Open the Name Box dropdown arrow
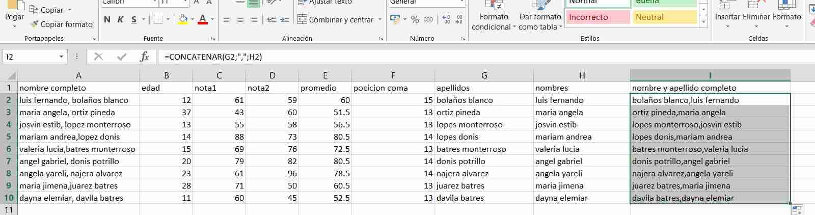Screen dimensions: 815x215 [61, 57]
